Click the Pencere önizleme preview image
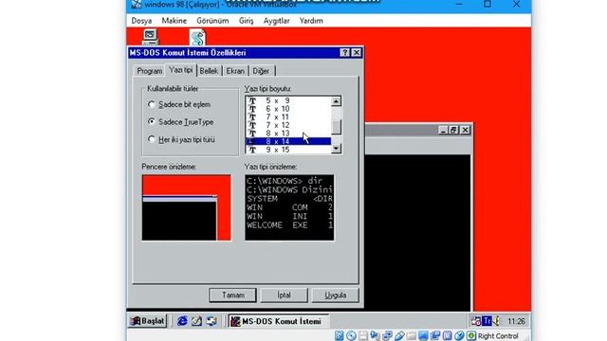This screenshot has width=607, height=341. [187, 207]
